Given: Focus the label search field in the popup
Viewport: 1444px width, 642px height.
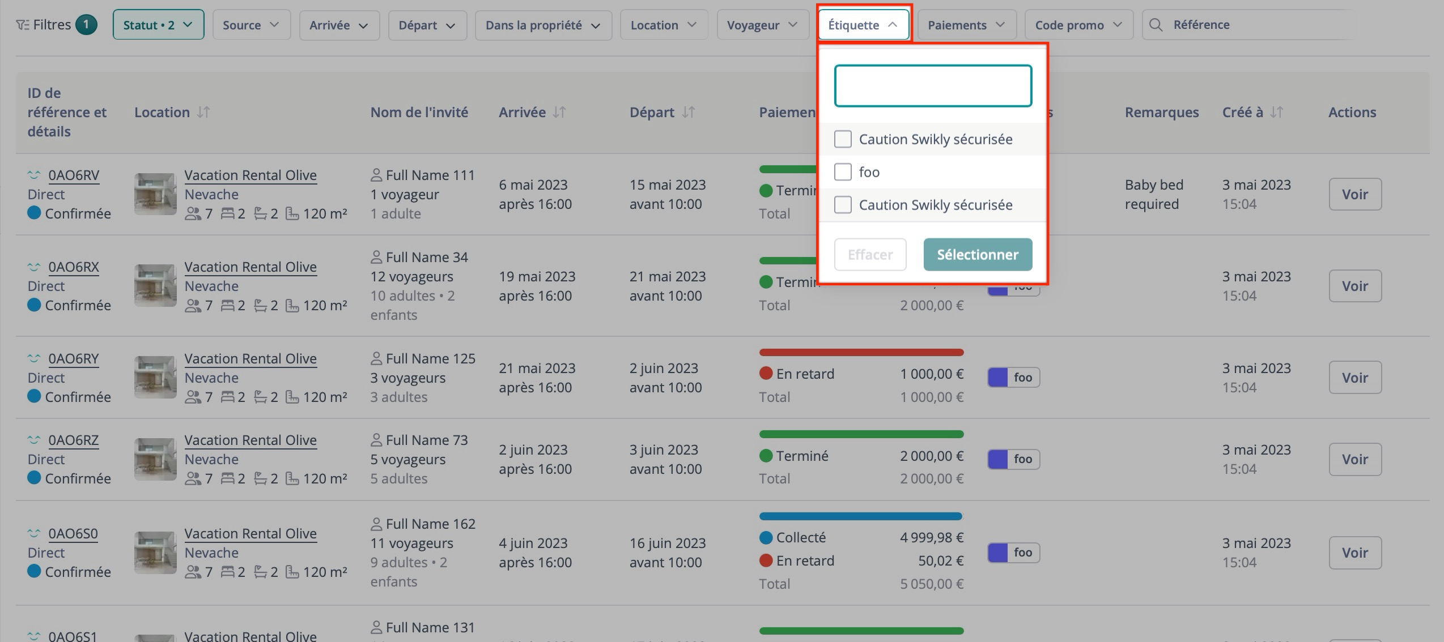Looking at the screenshot, I should (x=932, y=86).
